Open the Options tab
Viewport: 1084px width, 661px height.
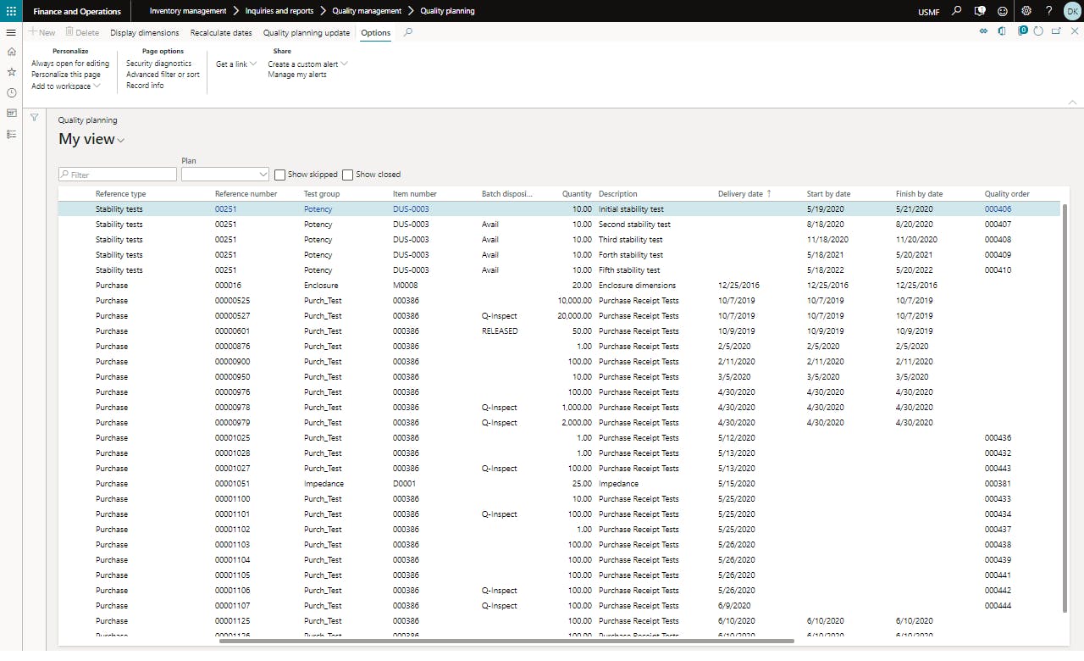(x=375, y=33)
